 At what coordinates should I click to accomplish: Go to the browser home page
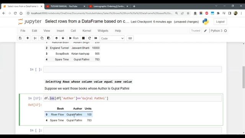click(21, 13)
